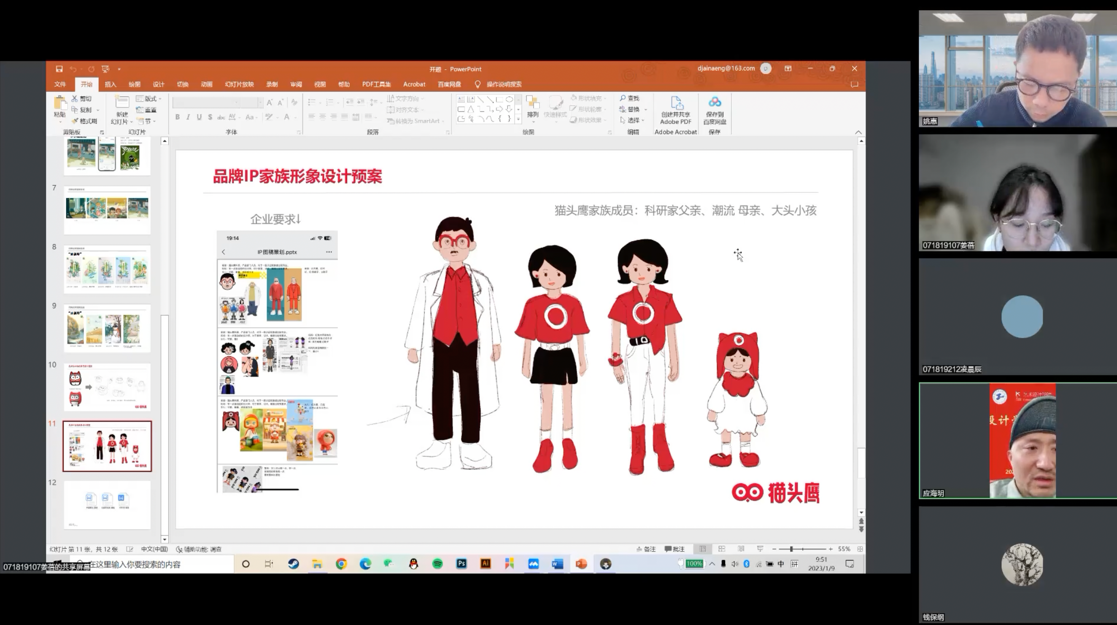
Task: Click Fit slide to window icon
Action: coord(860,549)
